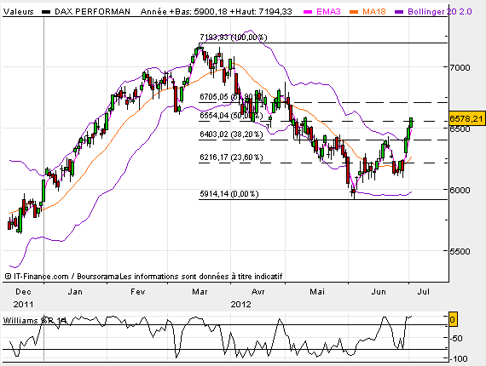Click the 'EMA3' indicator label
Image resolution: width=486 pixels, height=366 pixels.
point(328,12)
